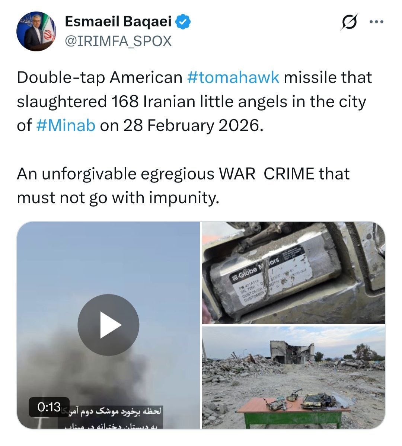Open the display name Esmaeil Baqaei
The width and height of the screenshot is (402, 446).
coord(118,21)
